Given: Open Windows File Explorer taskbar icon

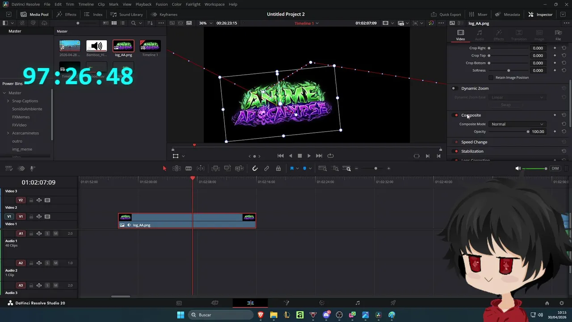Looking at the screenshot, I should click(273, 315).
